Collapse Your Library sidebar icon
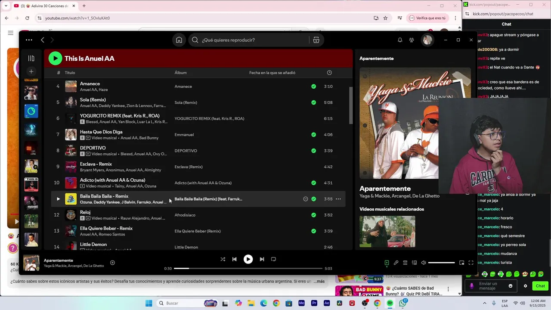 pos(31,58)
